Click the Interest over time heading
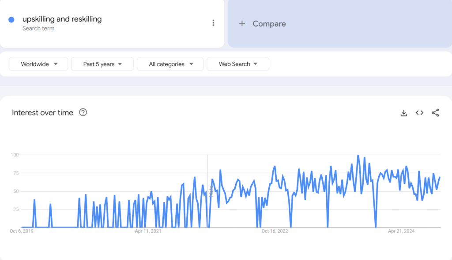This screenshot has width=452, height=260. tap(42, 112)
